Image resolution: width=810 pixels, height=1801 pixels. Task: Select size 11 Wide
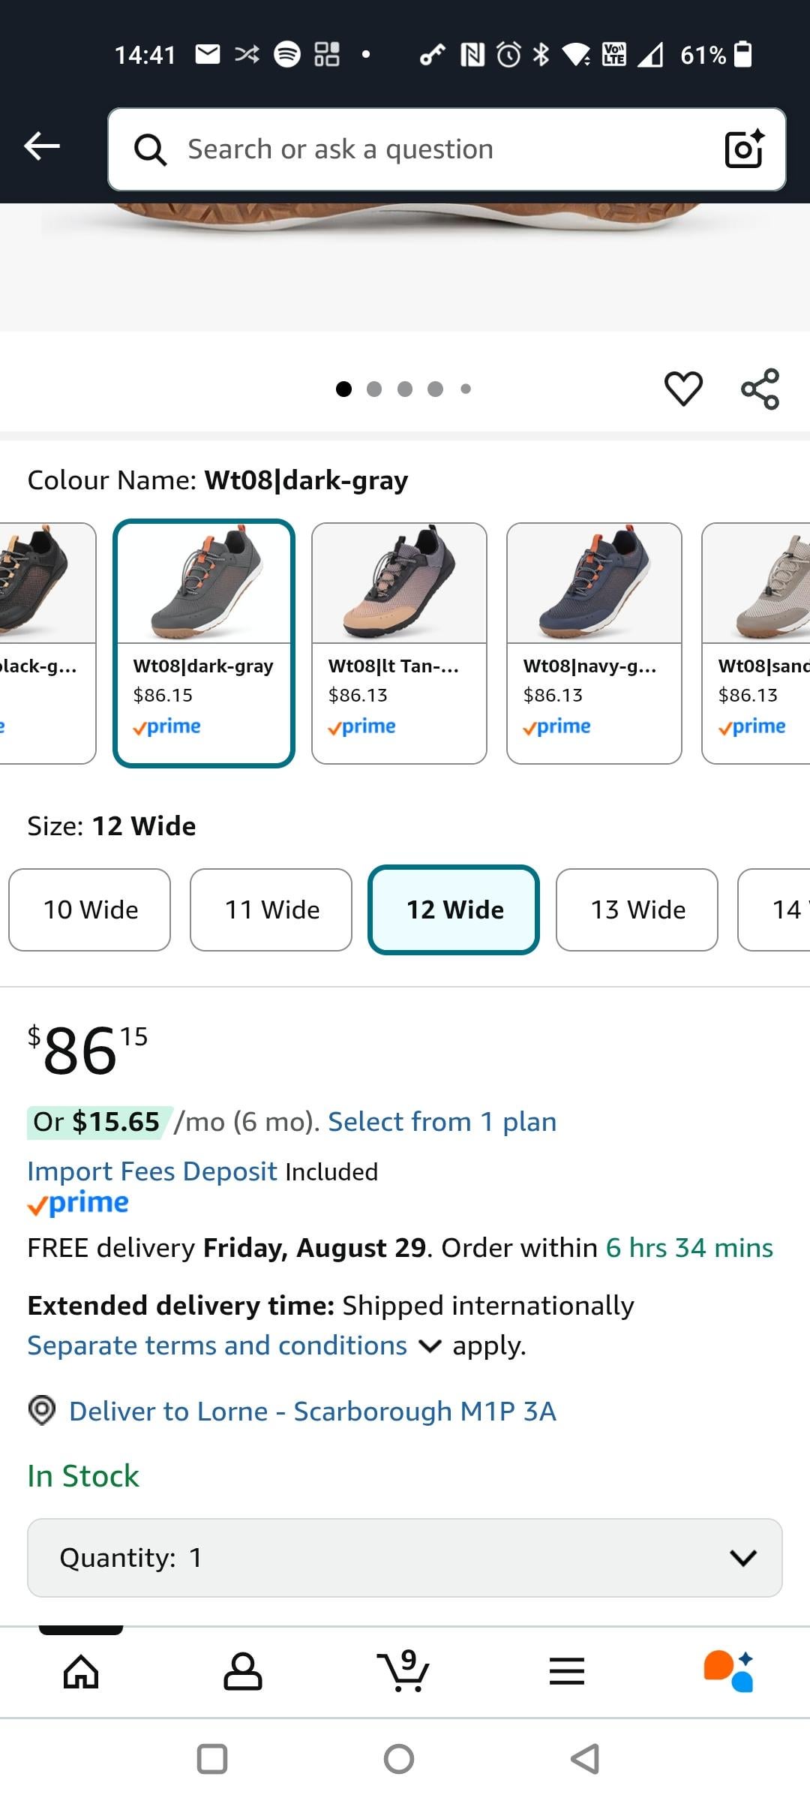click(271, 910)
